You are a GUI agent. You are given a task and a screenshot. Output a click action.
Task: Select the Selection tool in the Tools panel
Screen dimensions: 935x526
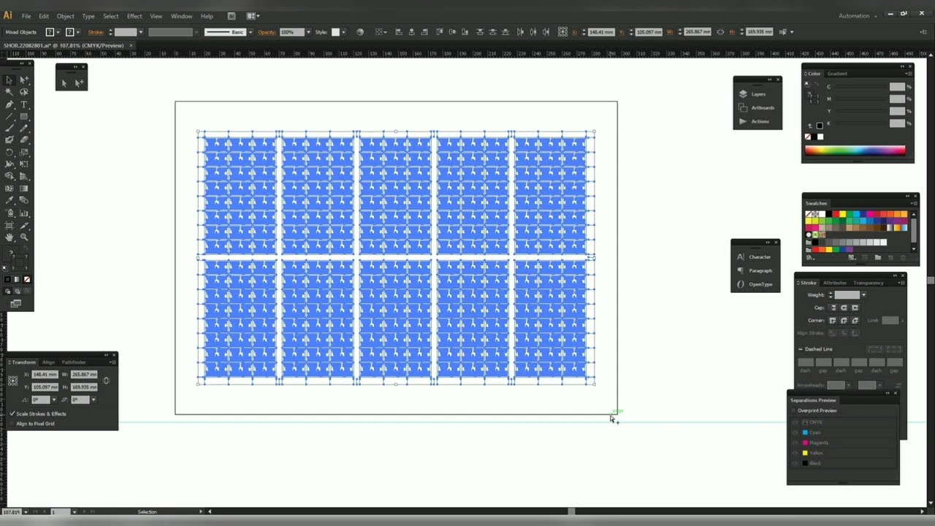[x=9, y=80]
